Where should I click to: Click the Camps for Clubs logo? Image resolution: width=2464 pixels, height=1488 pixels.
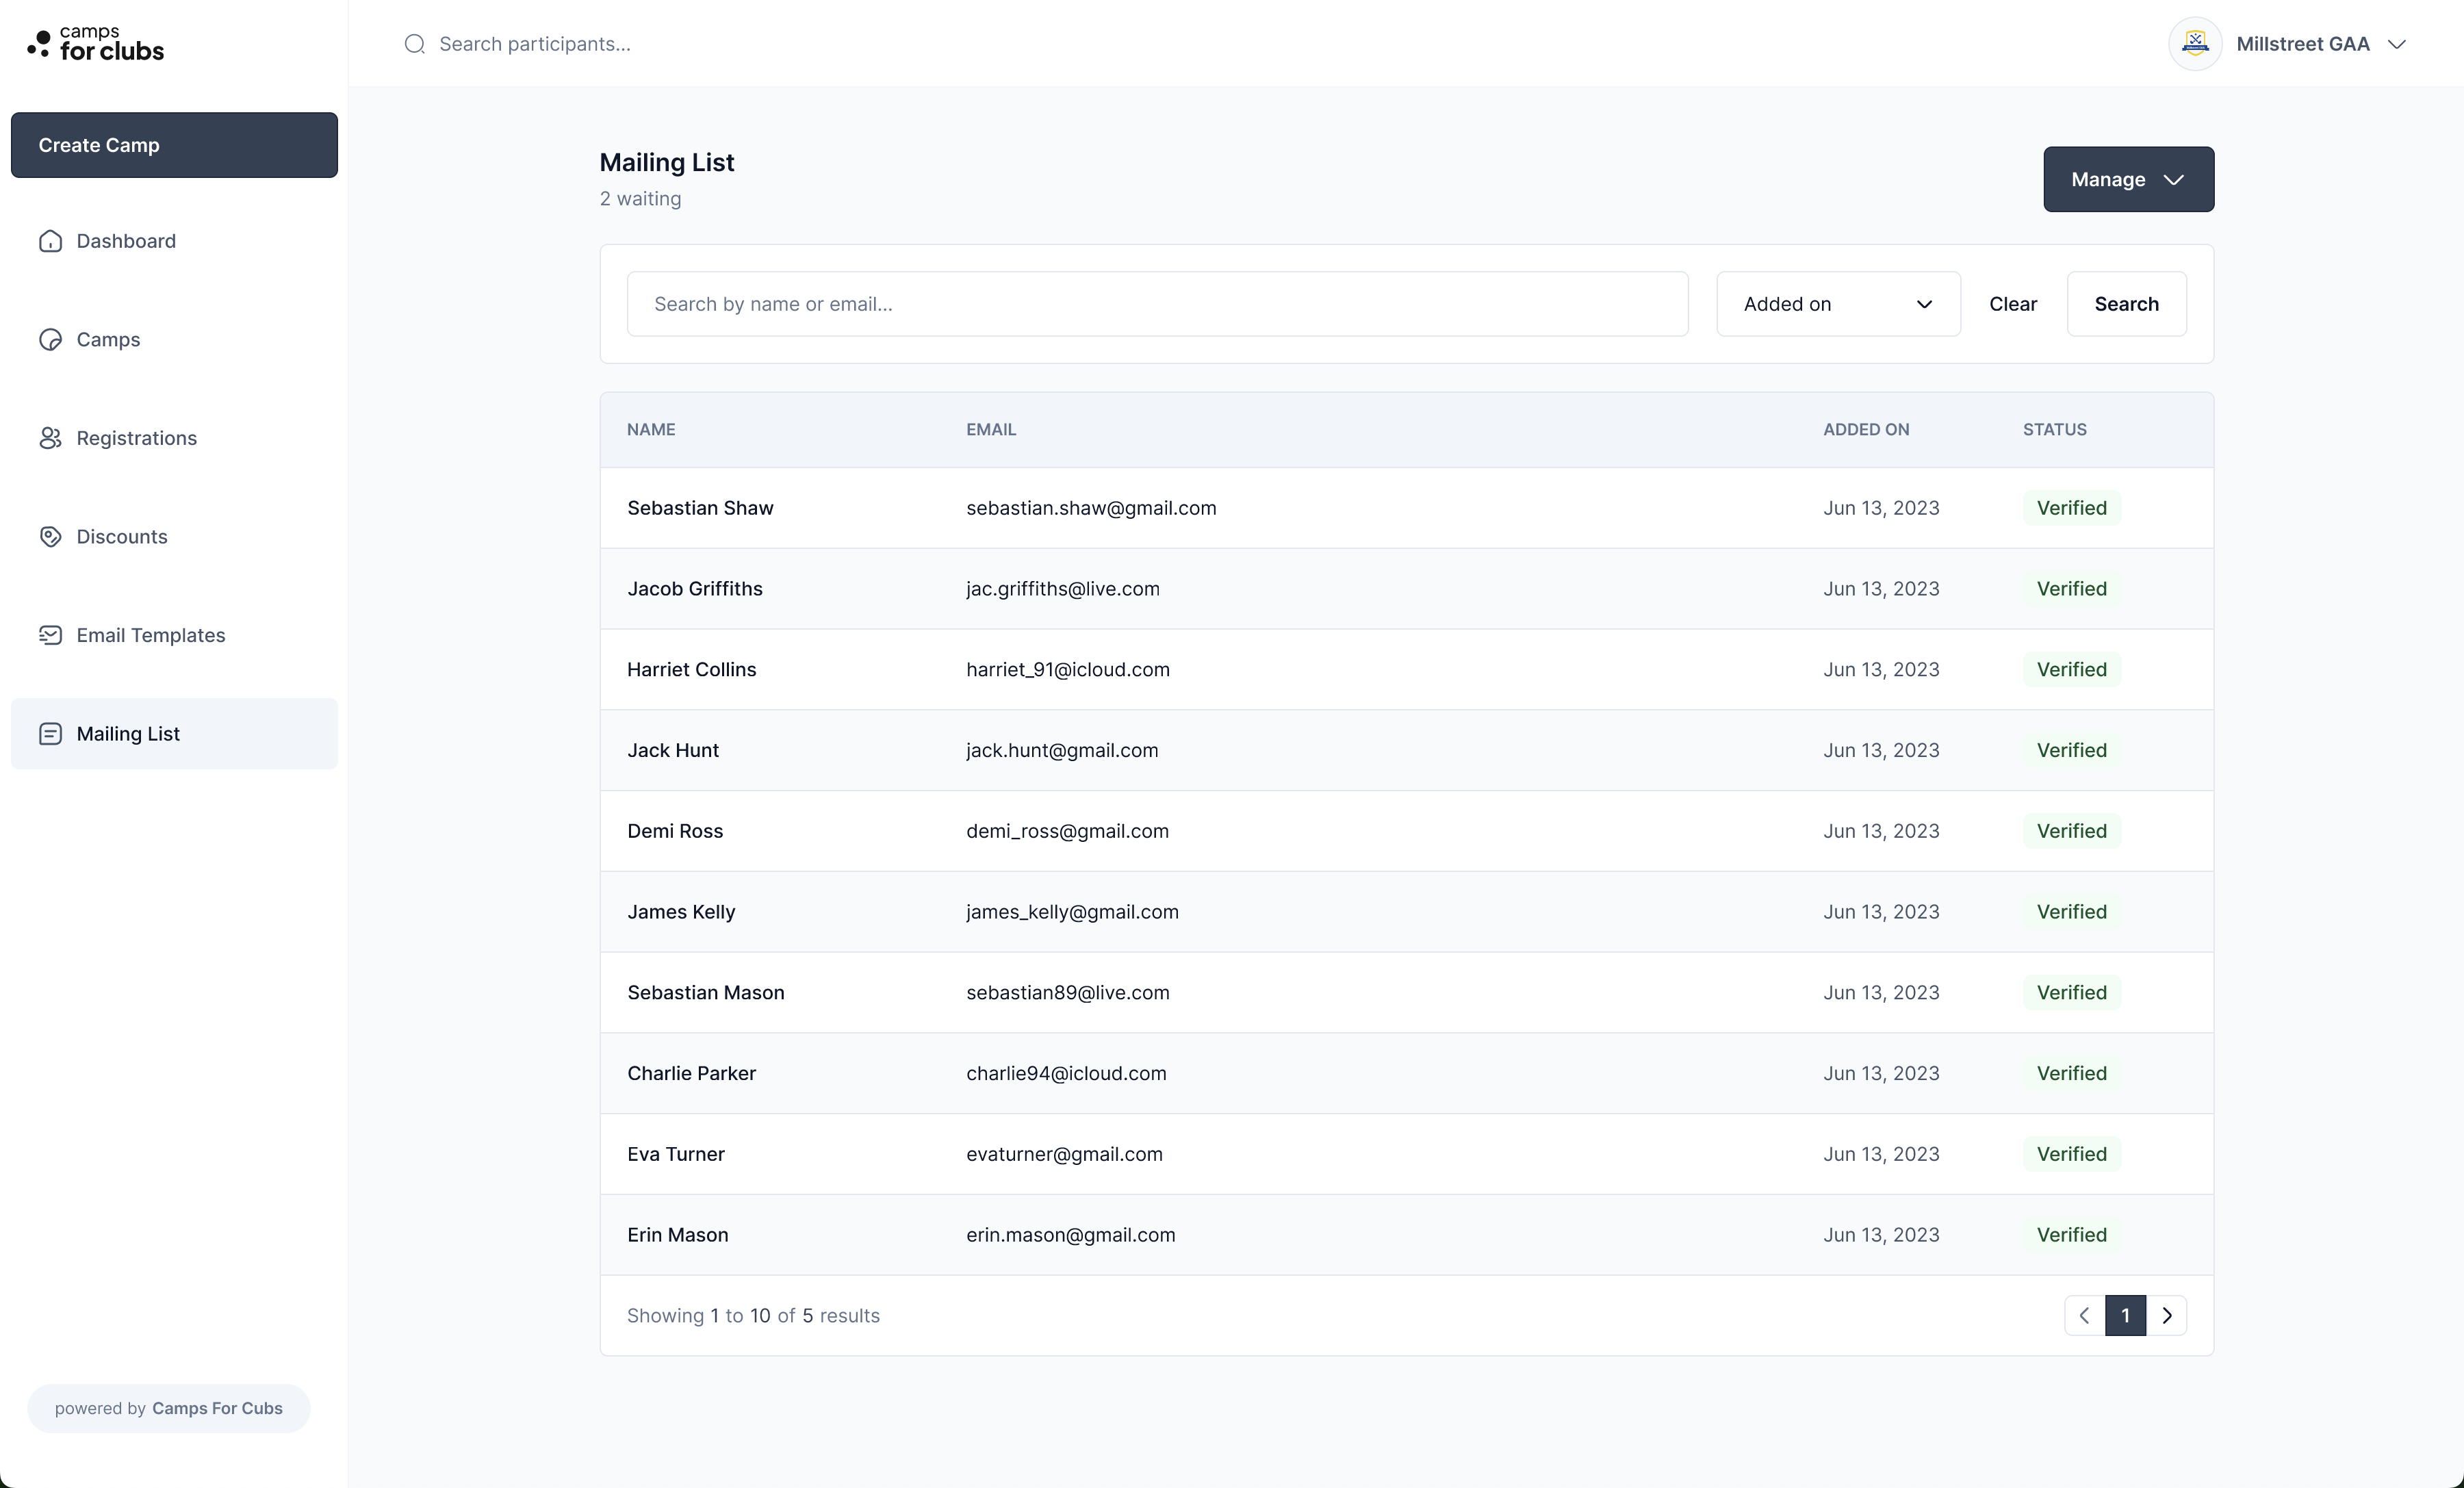(96, 44)
